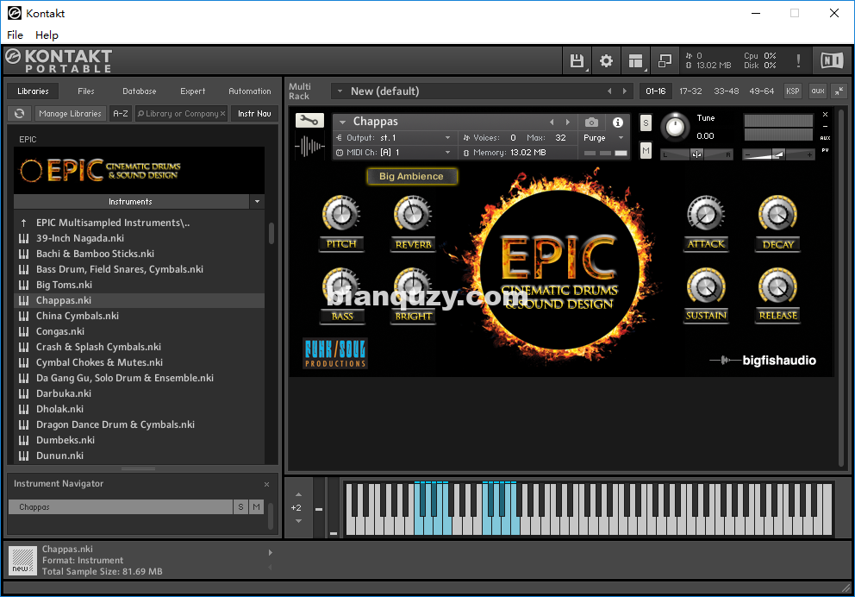Click the minimized view icon in header
This screenshot has width=855, height=597.
pyautogui.click(x=665, y=60)
